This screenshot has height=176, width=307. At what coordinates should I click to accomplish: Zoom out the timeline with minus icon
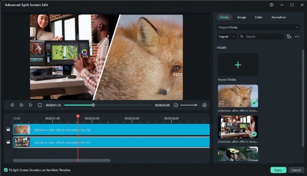(176, 105)
